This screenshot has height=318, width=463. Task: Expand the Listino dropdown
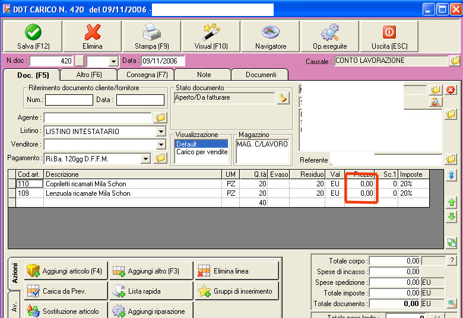tap(161, 131)
